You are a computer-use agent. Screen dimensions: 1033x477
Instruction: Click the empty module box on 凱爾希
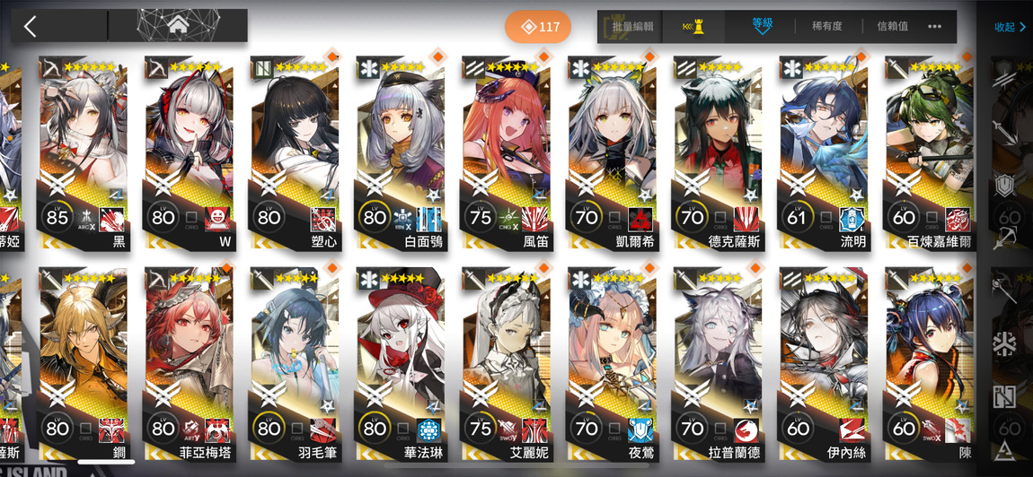pos(614,216)
